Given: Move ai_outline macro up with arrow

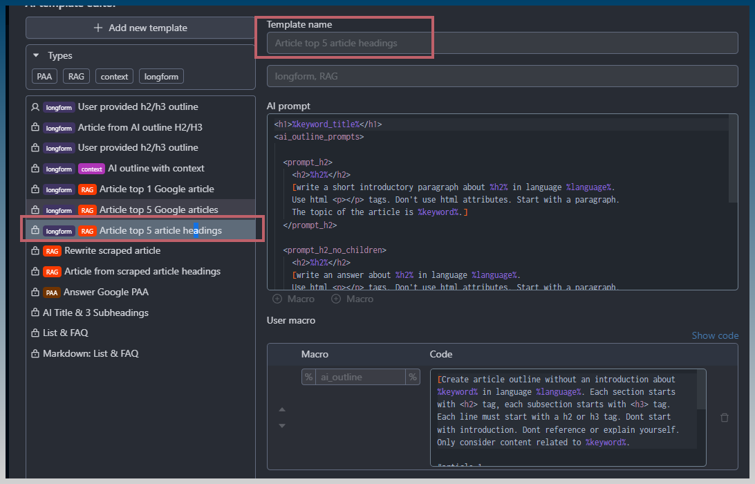Looking at the screenshot, I should (282, 409).
